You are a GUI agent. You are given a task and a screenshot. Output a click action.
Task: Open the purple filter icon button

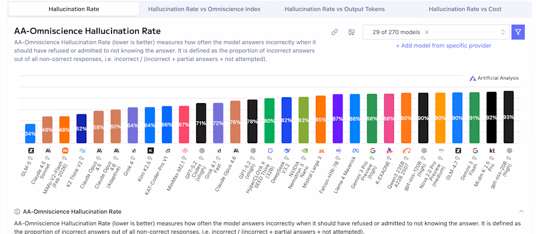(518, 32)
